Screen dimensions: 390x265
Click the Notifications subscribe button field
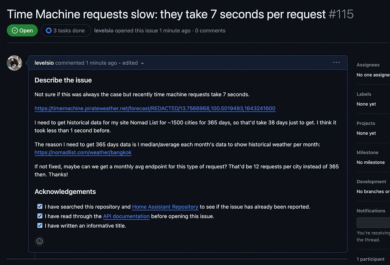[373, 223]
